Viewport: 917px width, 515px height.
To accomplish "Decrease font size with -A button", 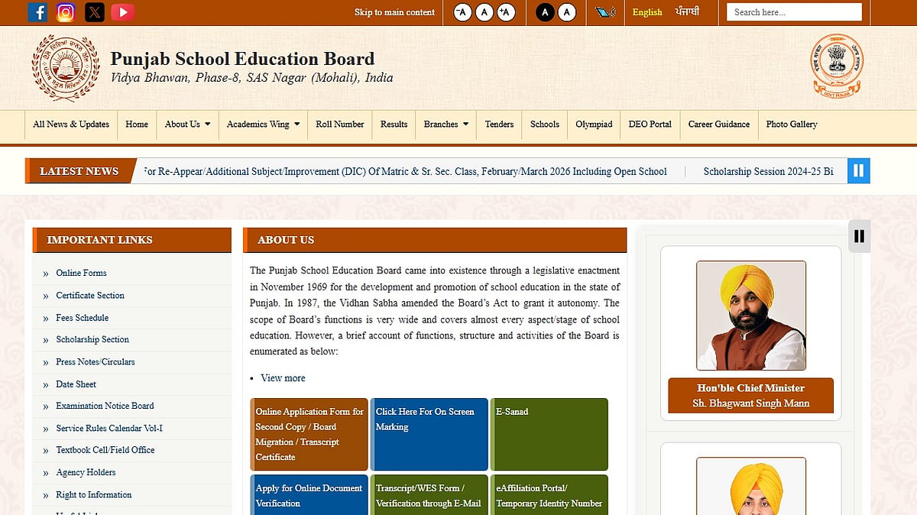I will pos(462,12).
